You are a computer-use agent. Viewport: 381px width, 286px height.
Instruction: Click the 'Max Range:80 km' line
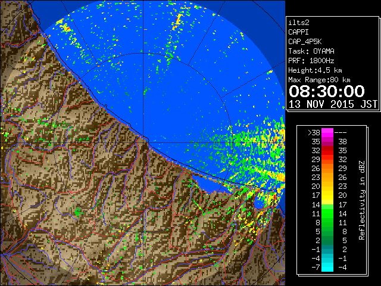[319, 80]
